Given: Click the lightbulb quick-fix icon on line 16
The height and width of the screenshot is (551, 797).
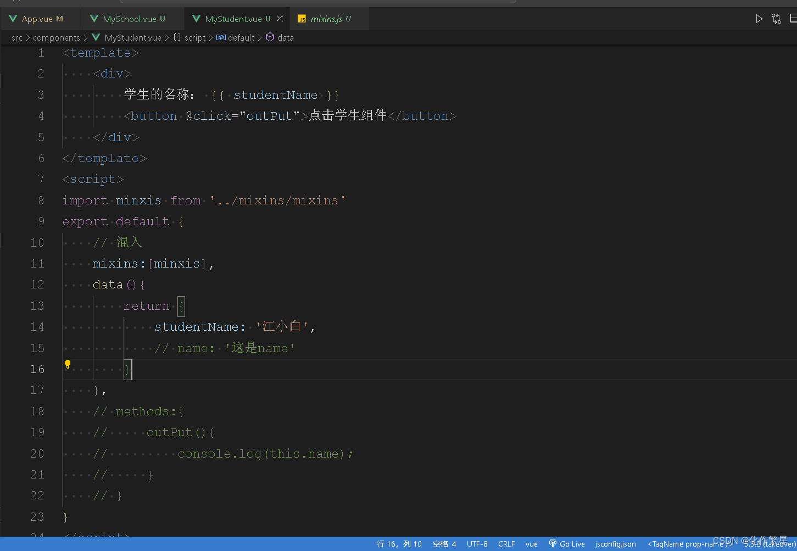Looking at the screenshot, I should [x=68, y=364].
